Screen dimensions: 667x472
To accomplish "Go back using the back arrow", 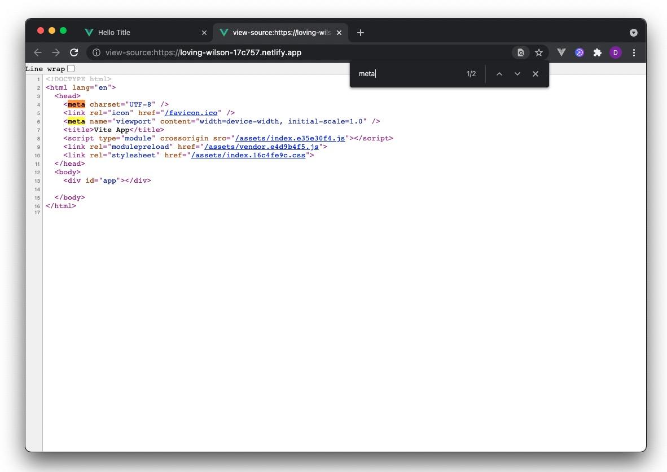I will point(38,52).
